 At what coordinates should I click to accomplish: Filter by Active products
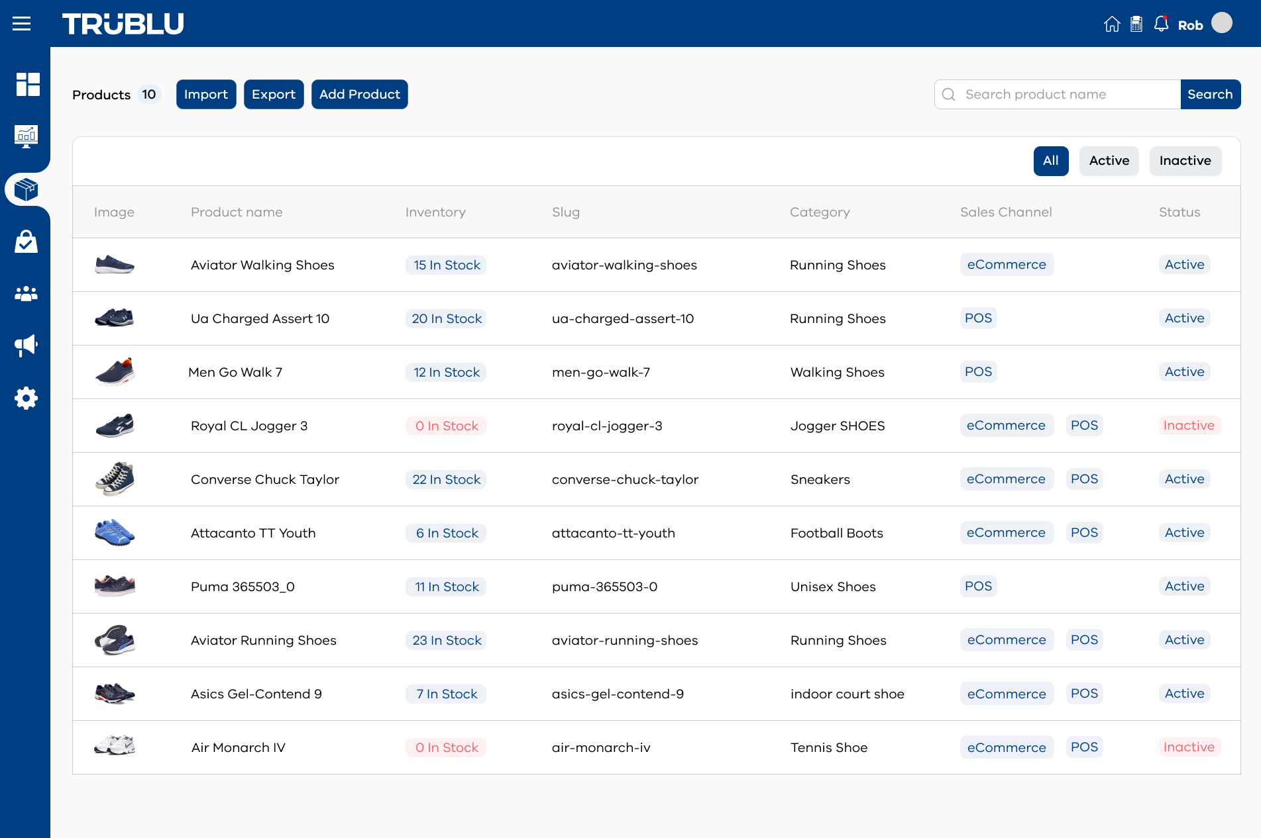(1109, 161)
